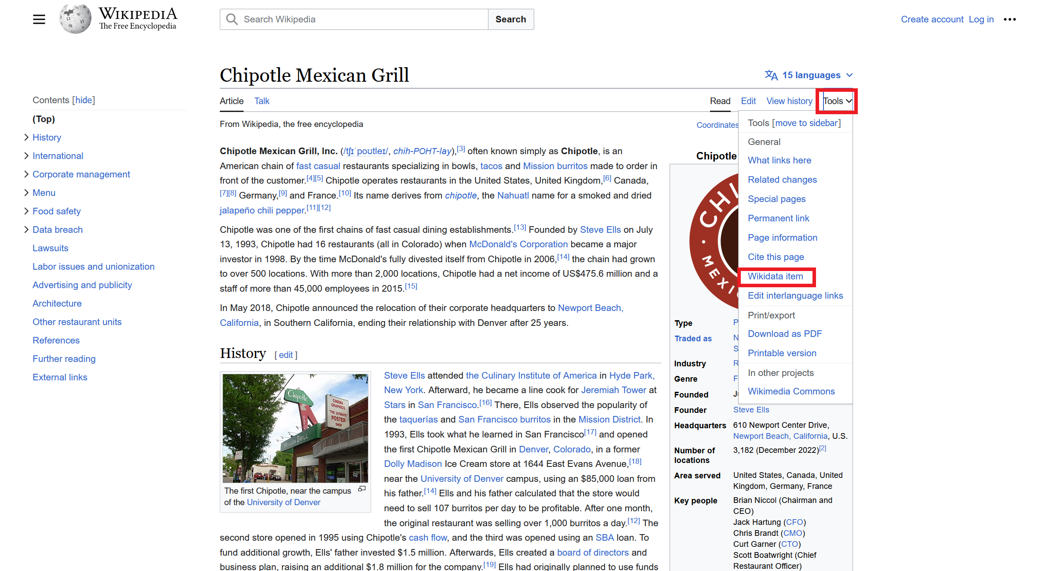This screenshot has height=571, width=1042.
Task: Select Wikidata item in Tools menu
Action: (775, 276)
